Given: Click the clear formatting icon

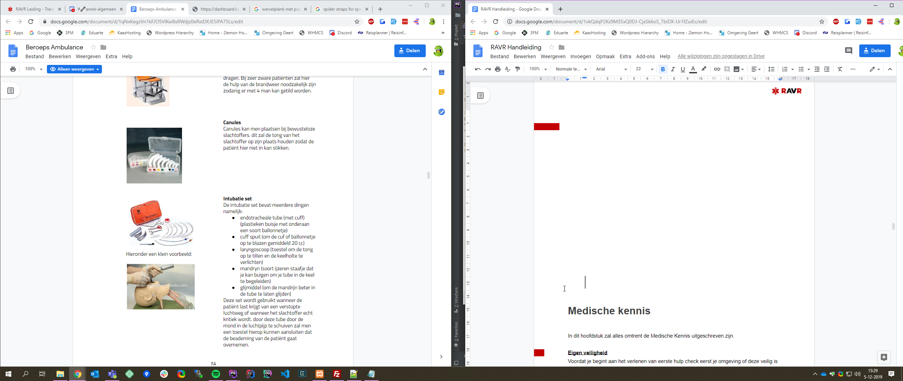Looking at the screenshot, I should (x=840, y=69).
